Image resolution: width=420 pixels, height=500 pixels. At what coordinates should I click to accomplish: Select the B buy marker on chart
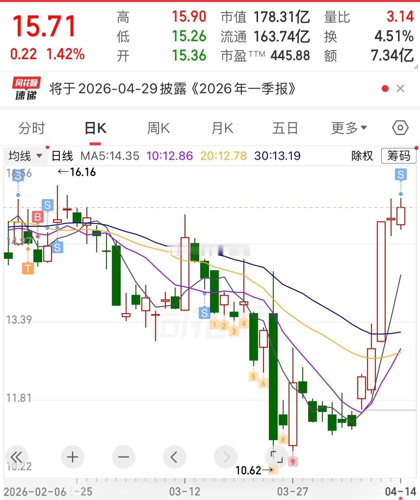(38, 216)
